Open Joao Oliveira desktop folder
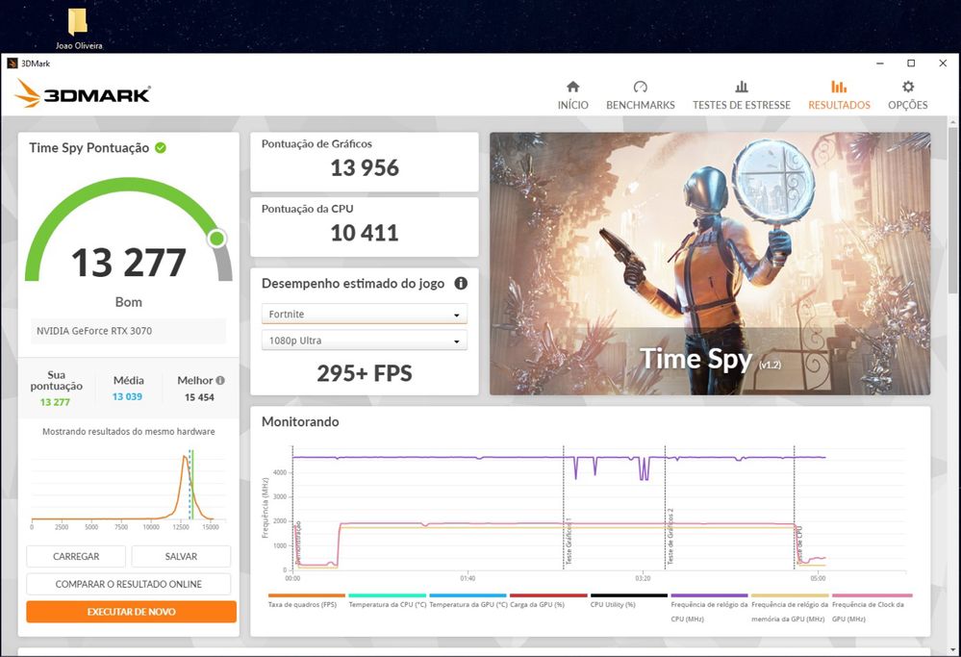Viewport: 961px width, 657px height. click(x=78, y=28)
